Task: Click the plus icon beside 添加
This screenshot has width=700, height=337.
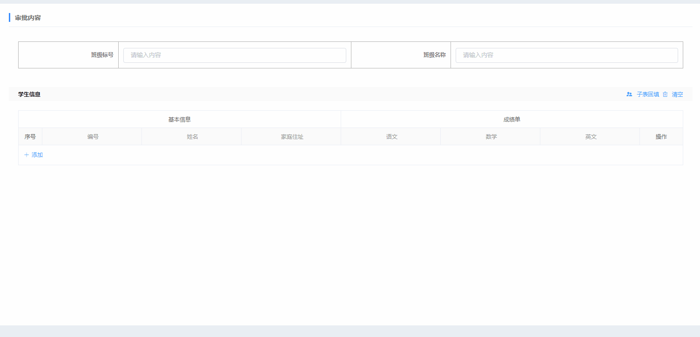Action: coord(27,155)
